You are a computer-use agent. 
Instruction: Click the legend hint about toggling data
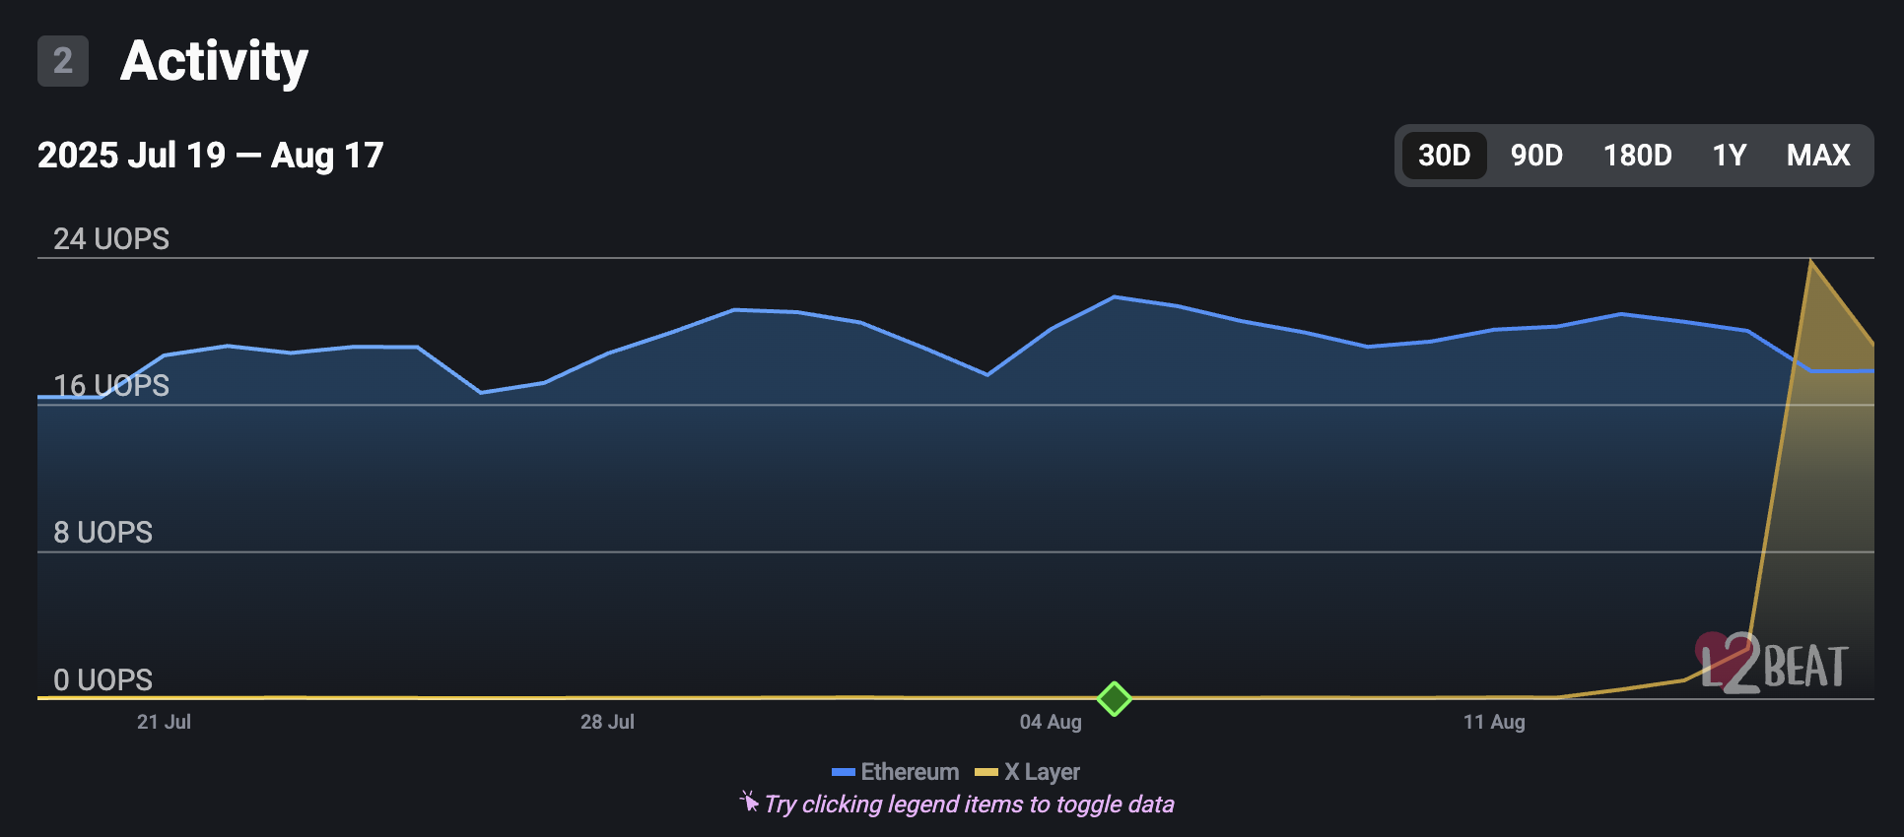[x=969, y=805]
